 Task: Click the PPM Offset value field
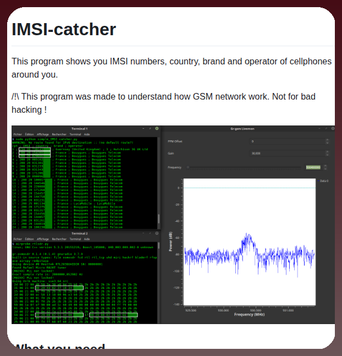pos(288,141)
